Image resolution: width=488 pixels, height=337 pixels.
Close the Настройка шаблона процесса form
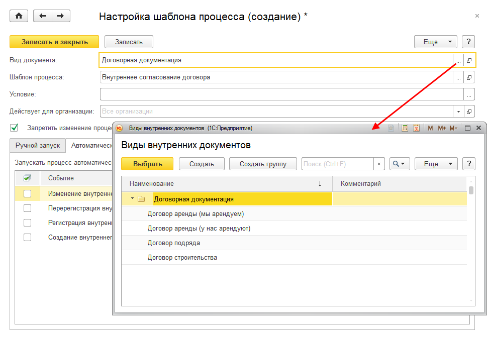click(477, 16)
